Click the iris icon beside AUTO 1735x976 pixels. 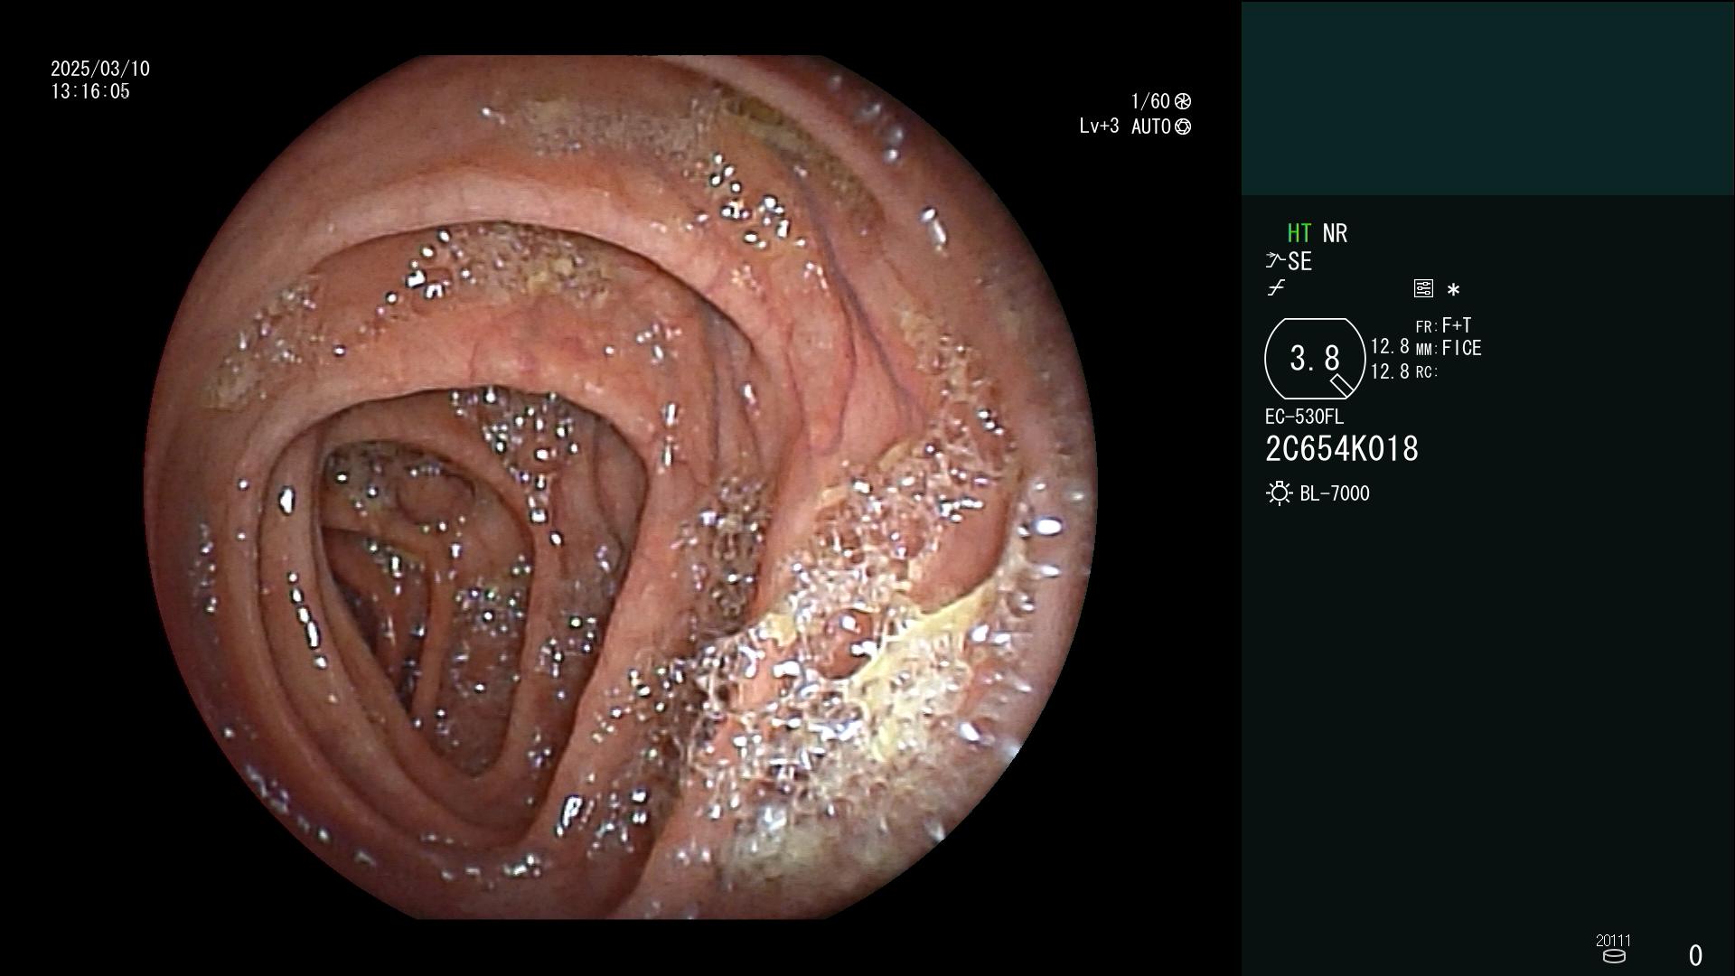(x=1183, y=127)
